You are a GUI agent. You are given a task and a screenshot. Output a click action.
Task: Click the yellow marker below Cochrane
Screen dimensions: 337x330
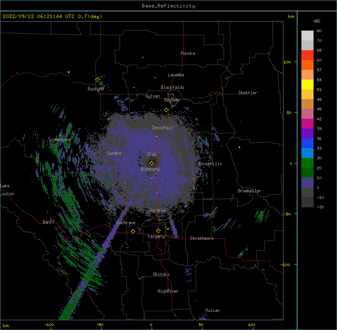[133, 231]
